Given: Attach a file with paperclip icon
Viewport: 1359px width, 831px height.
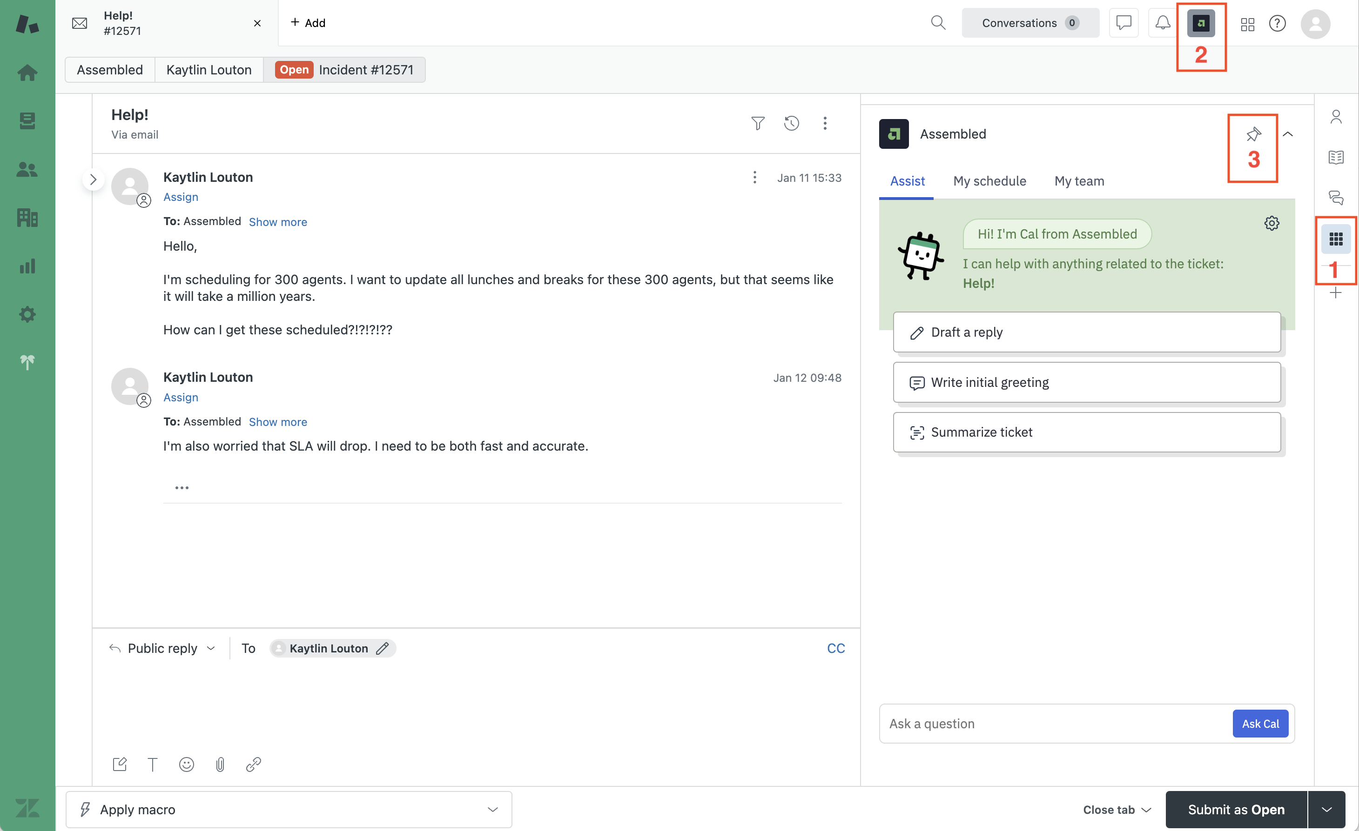Looking at the screenshot, I should point(220,765).
